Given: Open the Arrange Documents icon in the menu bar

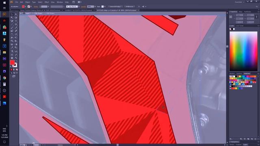Looking at the screenshot, I should (79, 2).
